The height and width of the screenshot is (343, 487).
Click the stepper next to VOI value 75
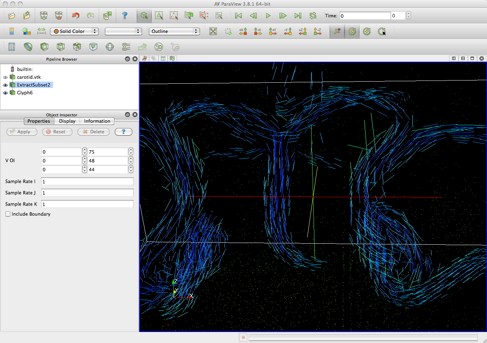pyautogui.click(x=131, y=151)
